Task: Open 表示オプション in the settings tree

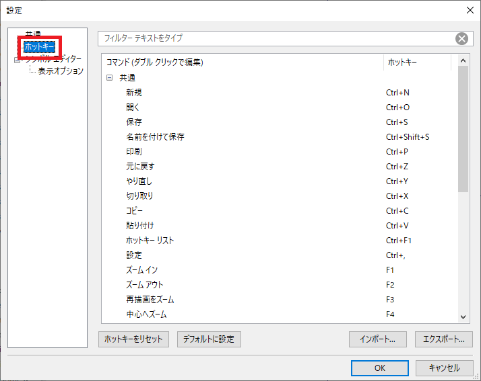Action: [61, 71]
